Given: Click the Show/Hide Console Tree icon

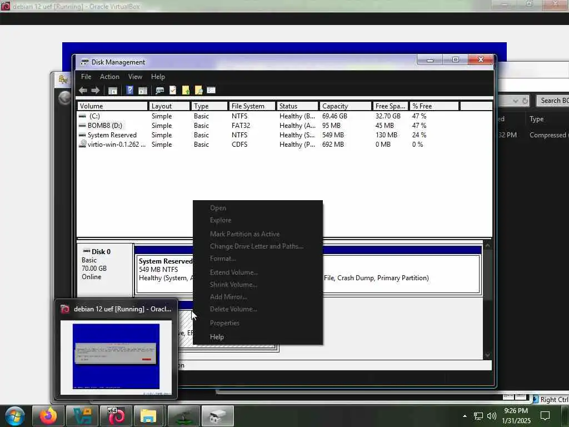Looking at the screenshot, I should point(113,91).
